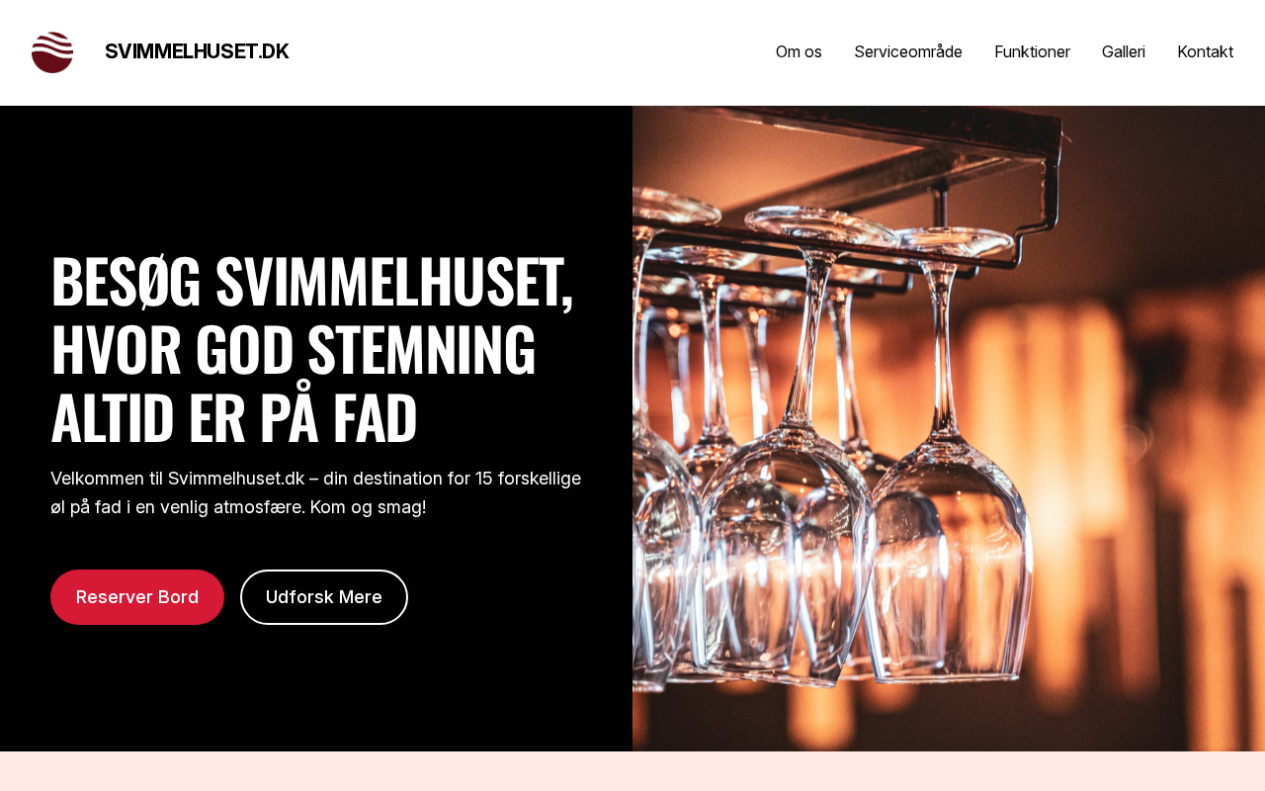Click the pale pink section below the hero
Screen dimensions: 1265x791
tap(632, 771)
